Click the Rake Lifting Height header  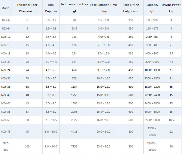click(131, 8)
